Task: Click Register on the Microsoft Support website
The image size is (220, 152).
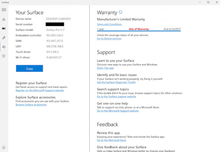Action: (40, 90)
